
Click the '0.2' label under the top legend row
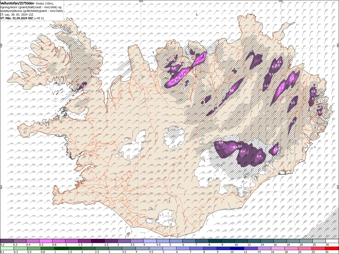(2, 245)
